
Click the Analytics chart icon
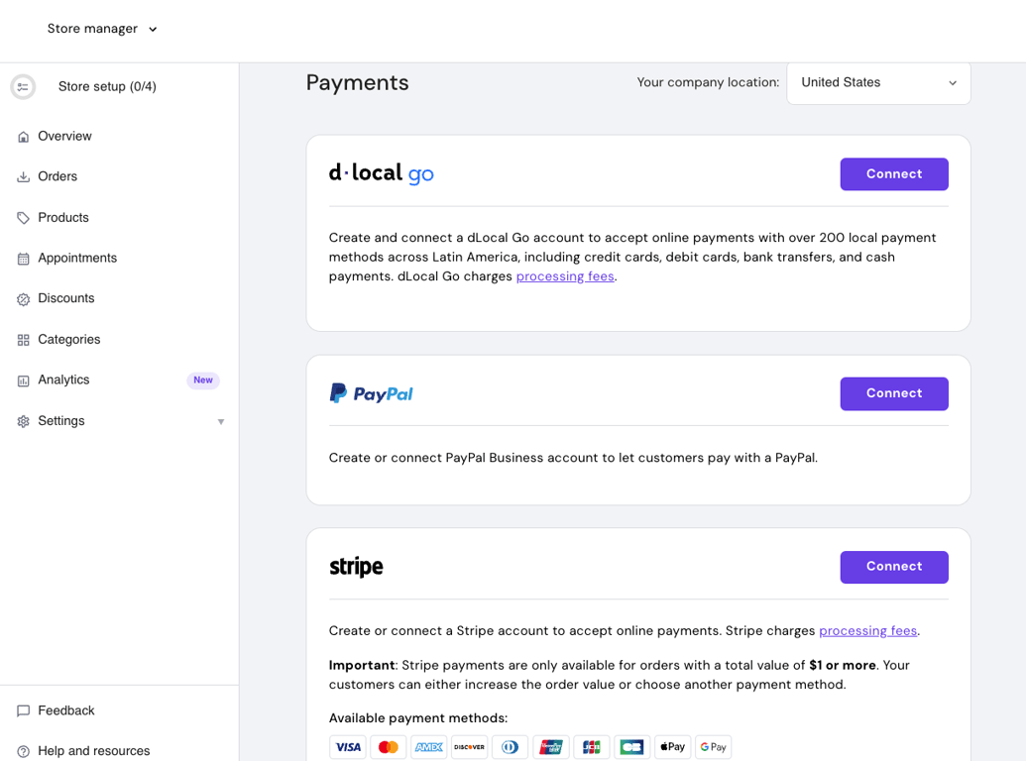click(22, 380)
